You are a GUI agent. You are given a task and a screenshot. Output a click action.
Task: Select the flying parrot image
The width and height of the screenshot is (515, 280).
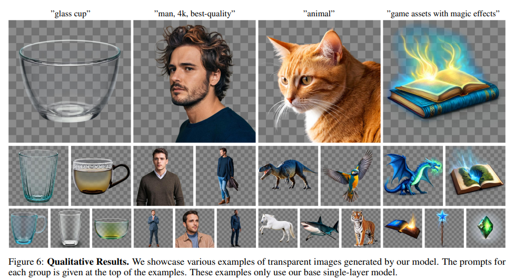(351, 176)
